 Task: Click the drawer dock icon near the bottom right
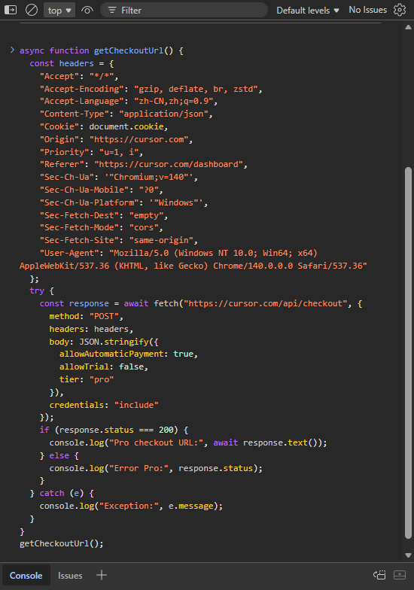coord(379,575)
